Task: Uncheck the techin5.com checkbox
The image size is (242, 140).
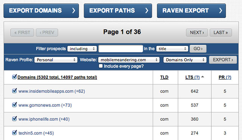Action: point(14,132)
